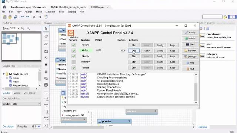The width and height of the screenshot is (237, 133).
Task: Click the diagram horizontal scrollbar
Action: point(78,127)
